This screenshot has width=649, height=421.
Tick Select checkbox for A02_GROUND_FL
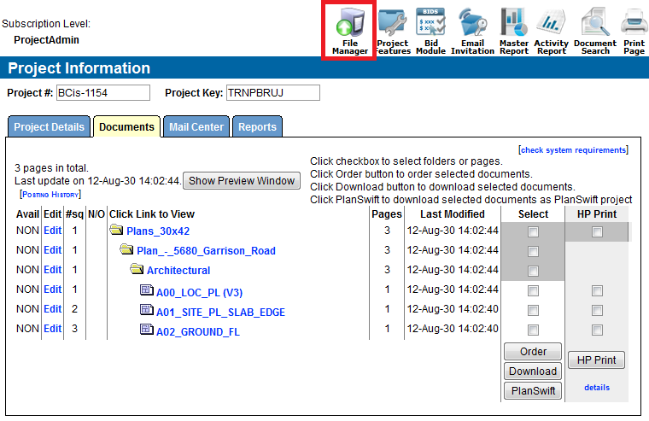click(533, 330)
